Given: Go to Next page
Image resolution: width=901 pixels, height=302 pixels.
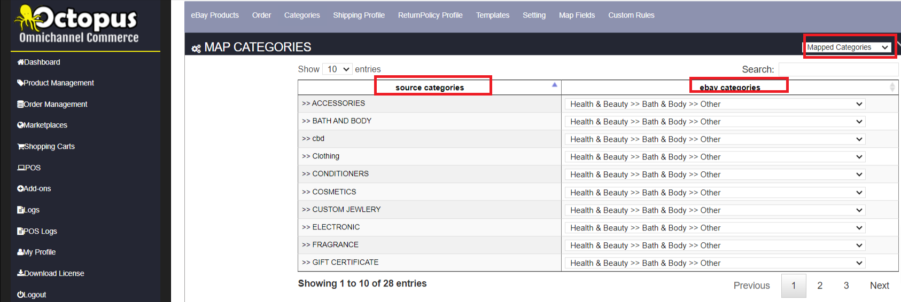Looking at the screenshot, I should (879, 285).
